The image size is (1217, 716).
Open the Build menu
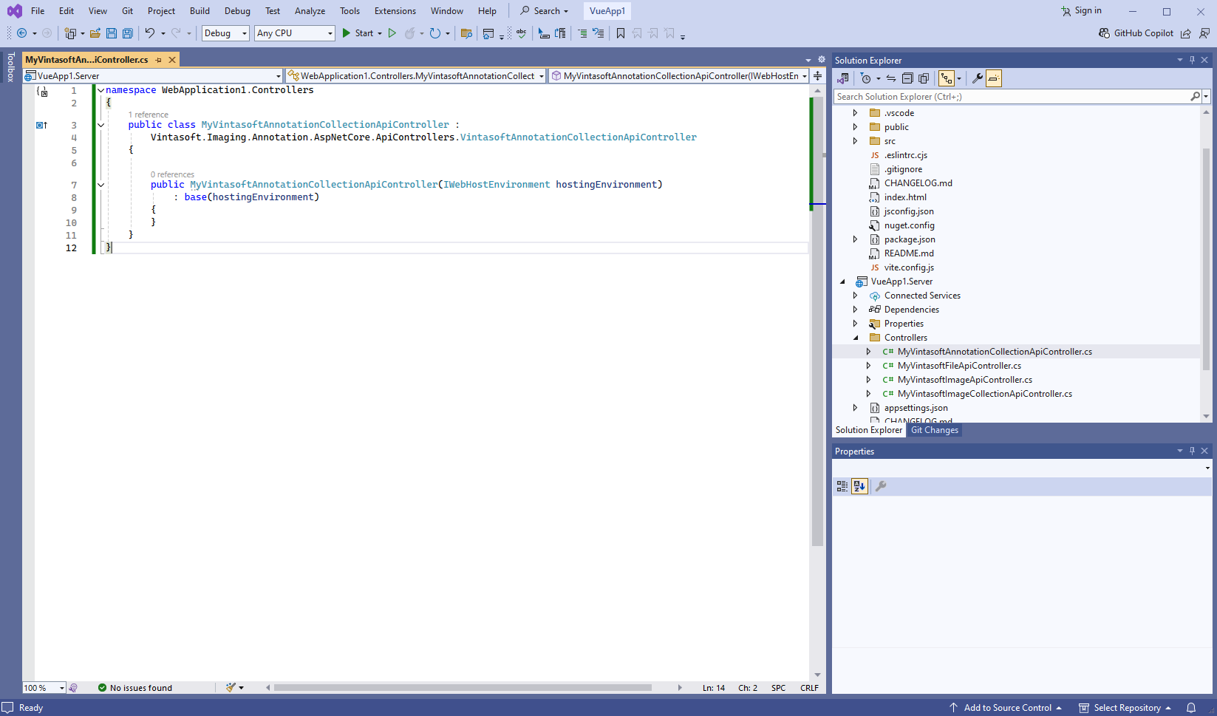click(x=200, y=11)
